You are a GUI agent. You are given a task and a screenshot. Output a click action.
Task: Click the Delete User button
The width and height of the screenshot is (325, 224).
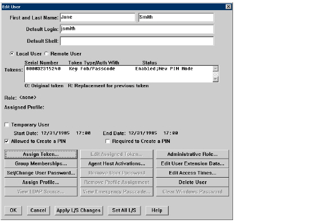pyautogui.click(x=192, y=182)
